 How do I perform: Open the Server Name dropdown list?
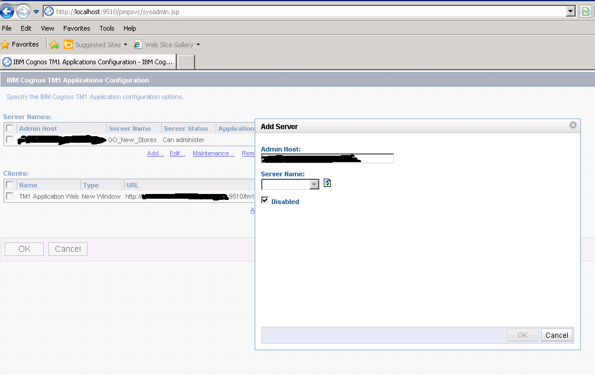tap(314, 185)
